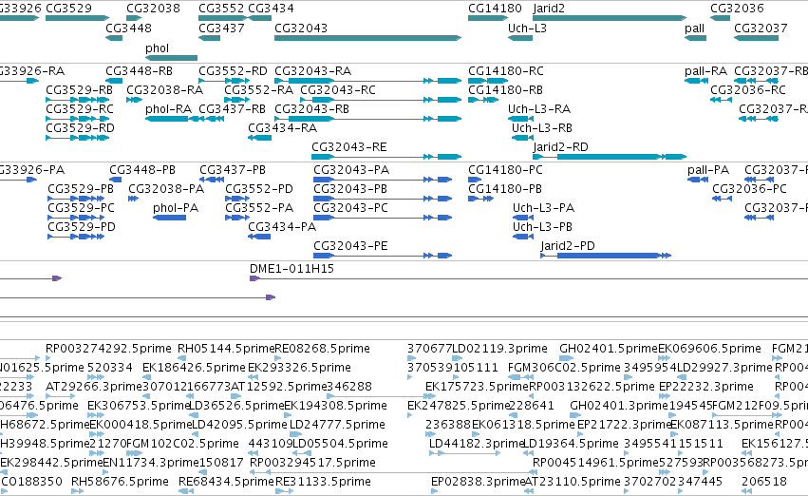Open the DME1-011H15 clone label
Screen dimensions: 808x496
click(x=291, y=269)
